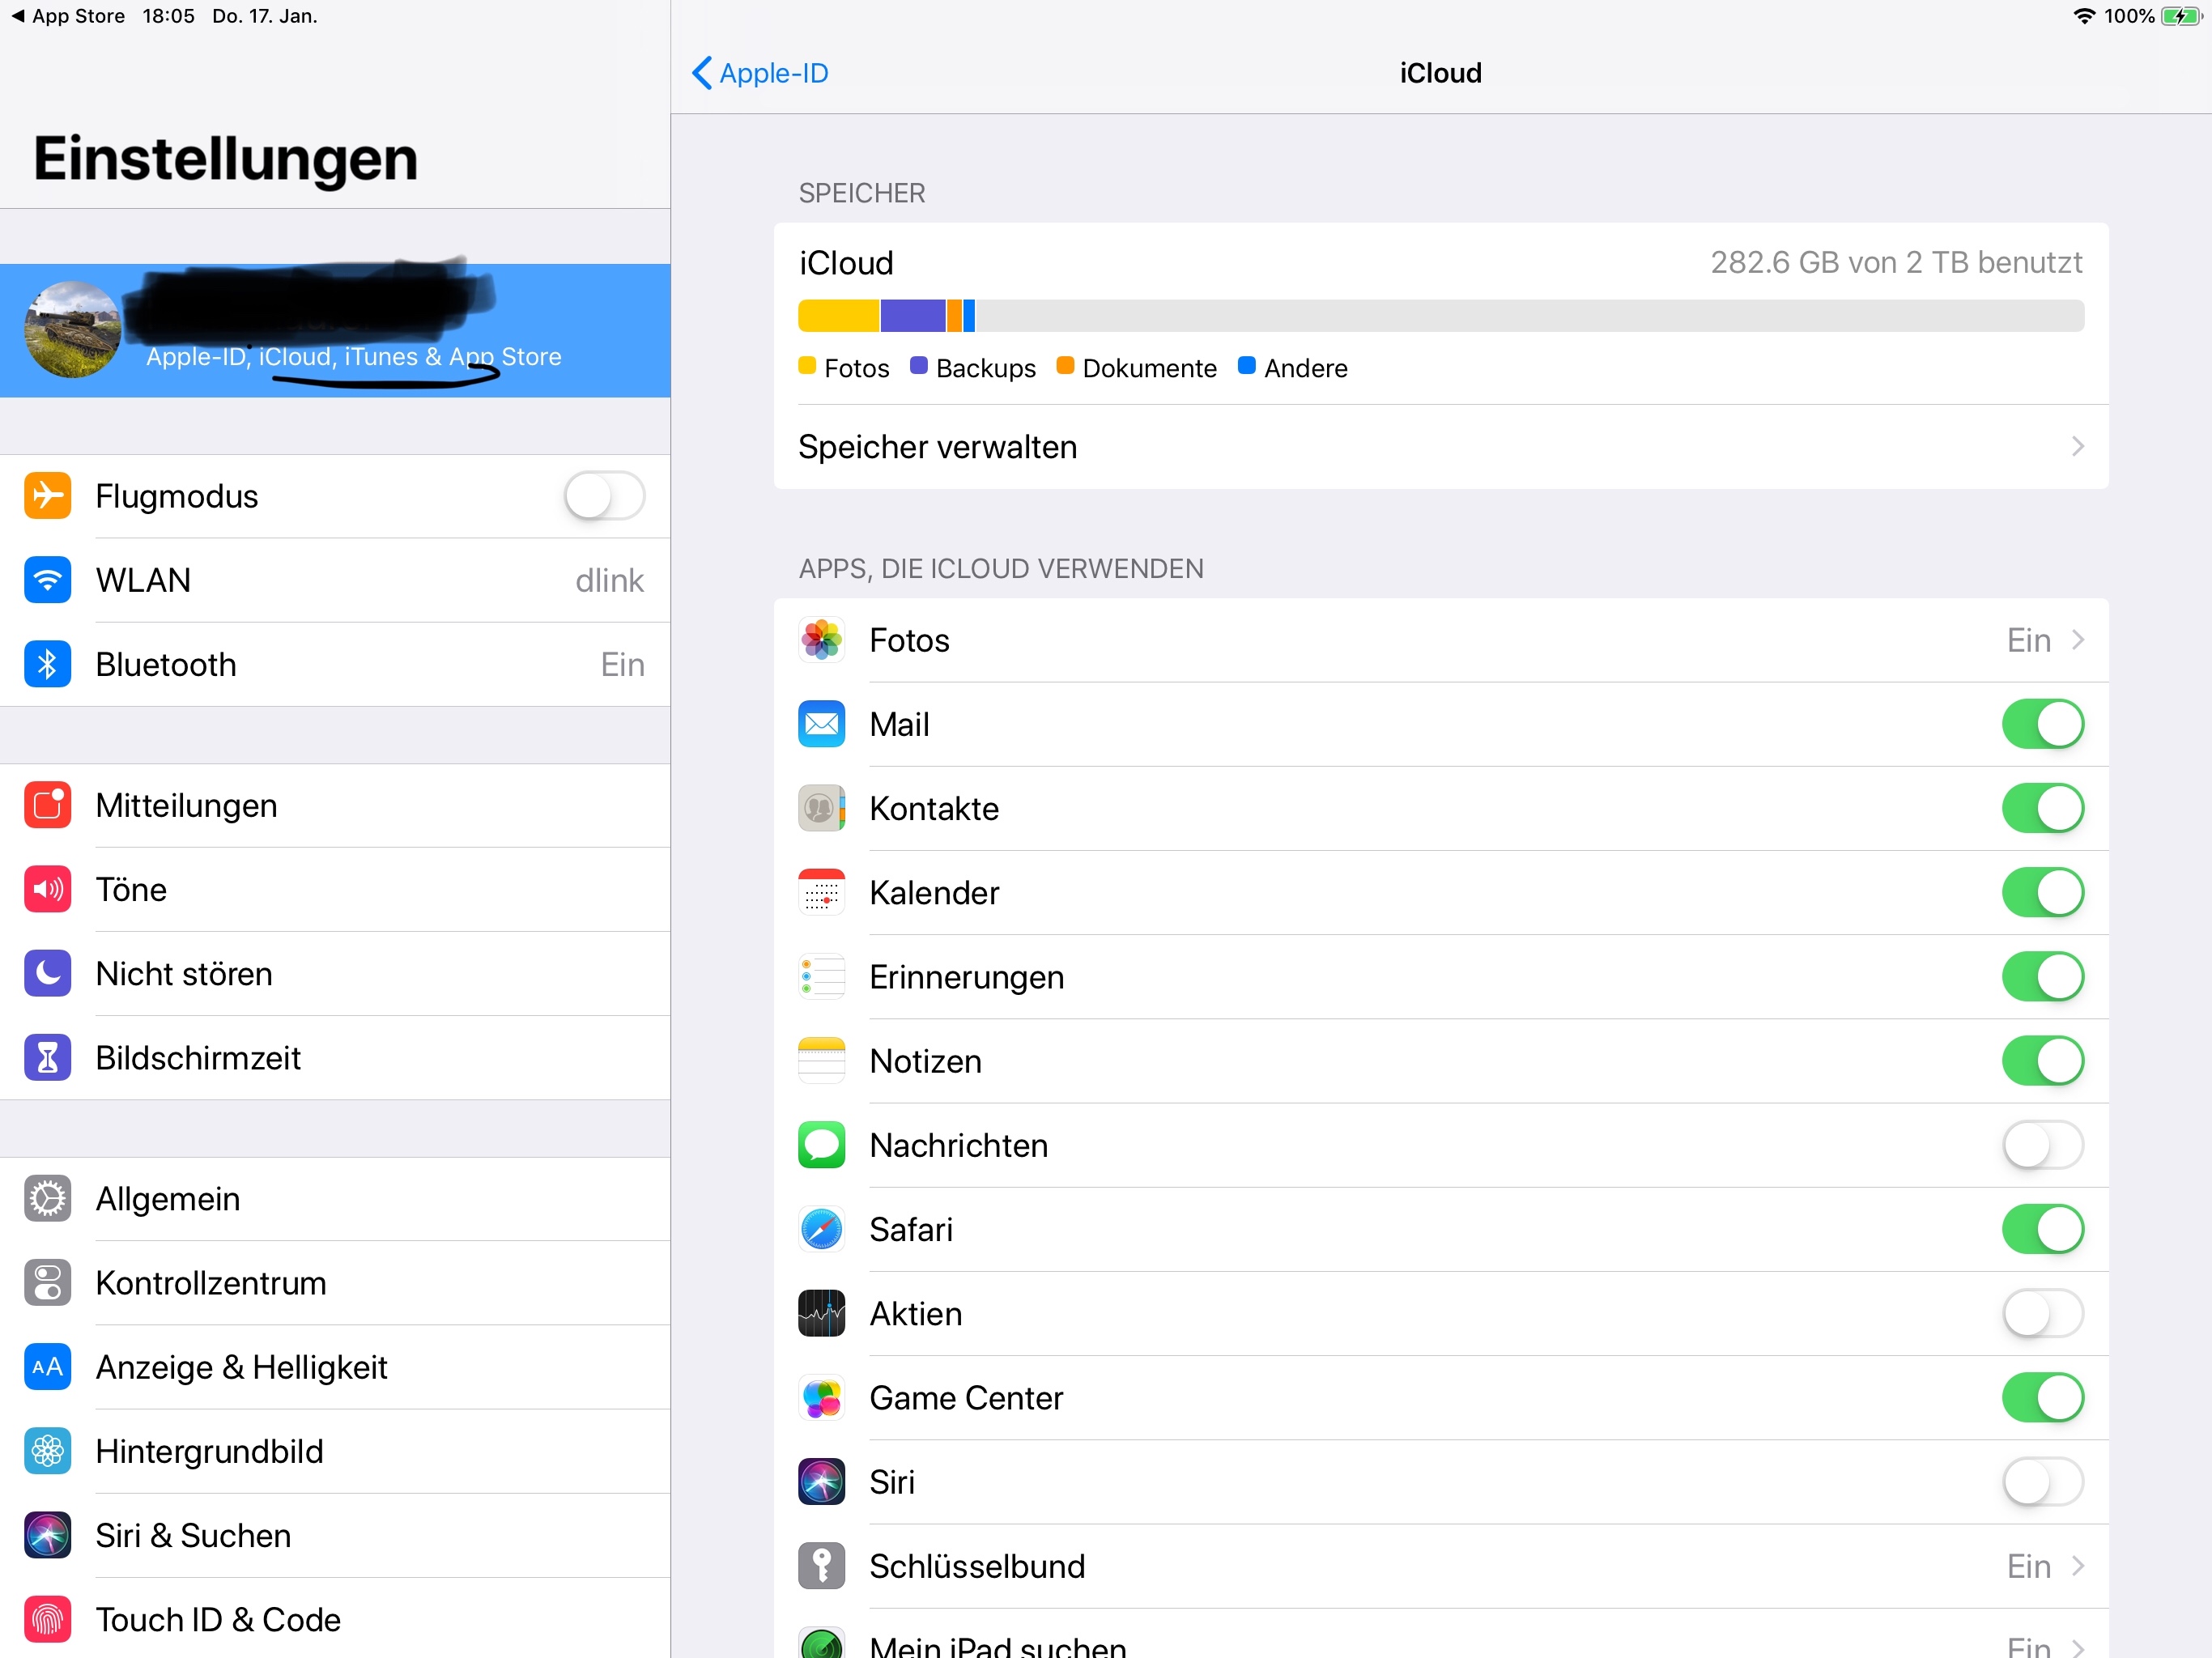Expand the Schlüsselbund Ein chevron

[2077, 1566]
